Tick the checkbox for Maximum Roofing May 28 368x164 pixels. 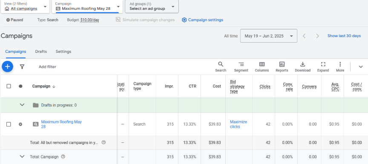[x=9, y=124]
